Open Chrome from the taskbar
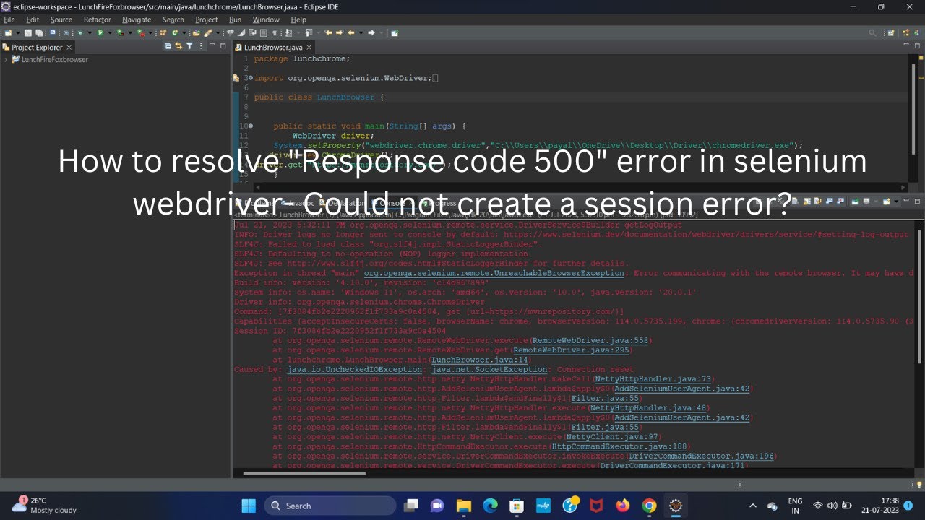Viewport: 925px width, 520px height. 649,506
